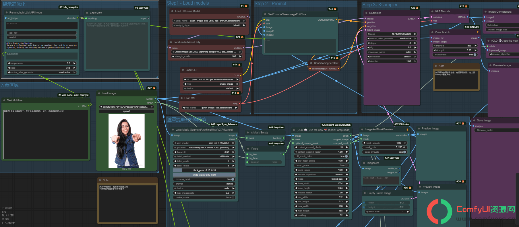Open the detail_method VITMatte dropdown
This screenshot has width=519, height=227.
(204, 157)
